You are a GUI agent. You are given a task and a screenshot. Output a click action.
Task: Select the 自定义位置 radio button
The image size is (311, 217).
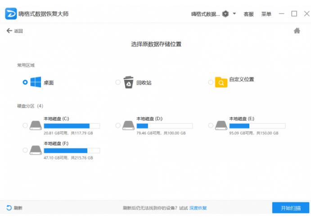[211, 82]
